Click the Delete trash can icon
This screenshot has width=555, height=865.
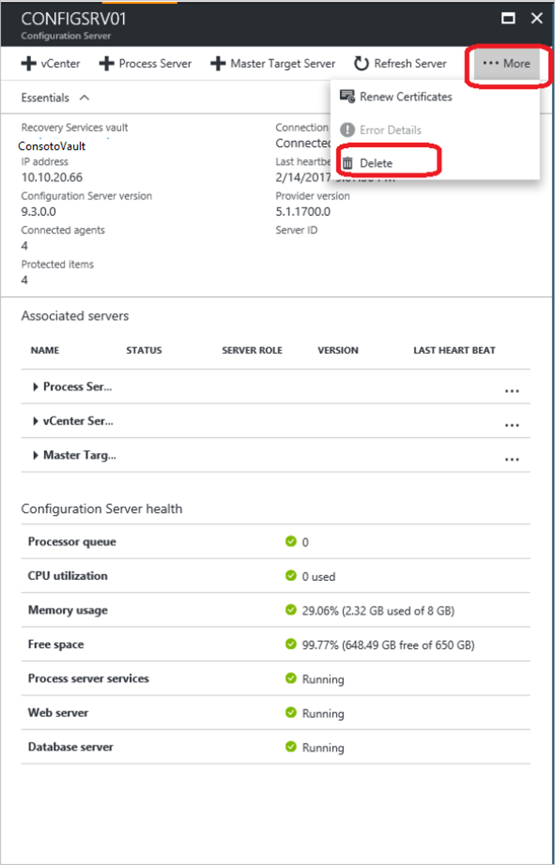347,163
